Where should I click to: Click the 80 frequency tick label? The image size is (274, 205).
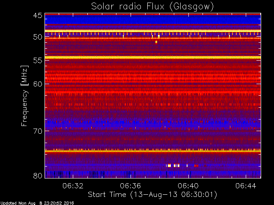(x=38, y=176)
